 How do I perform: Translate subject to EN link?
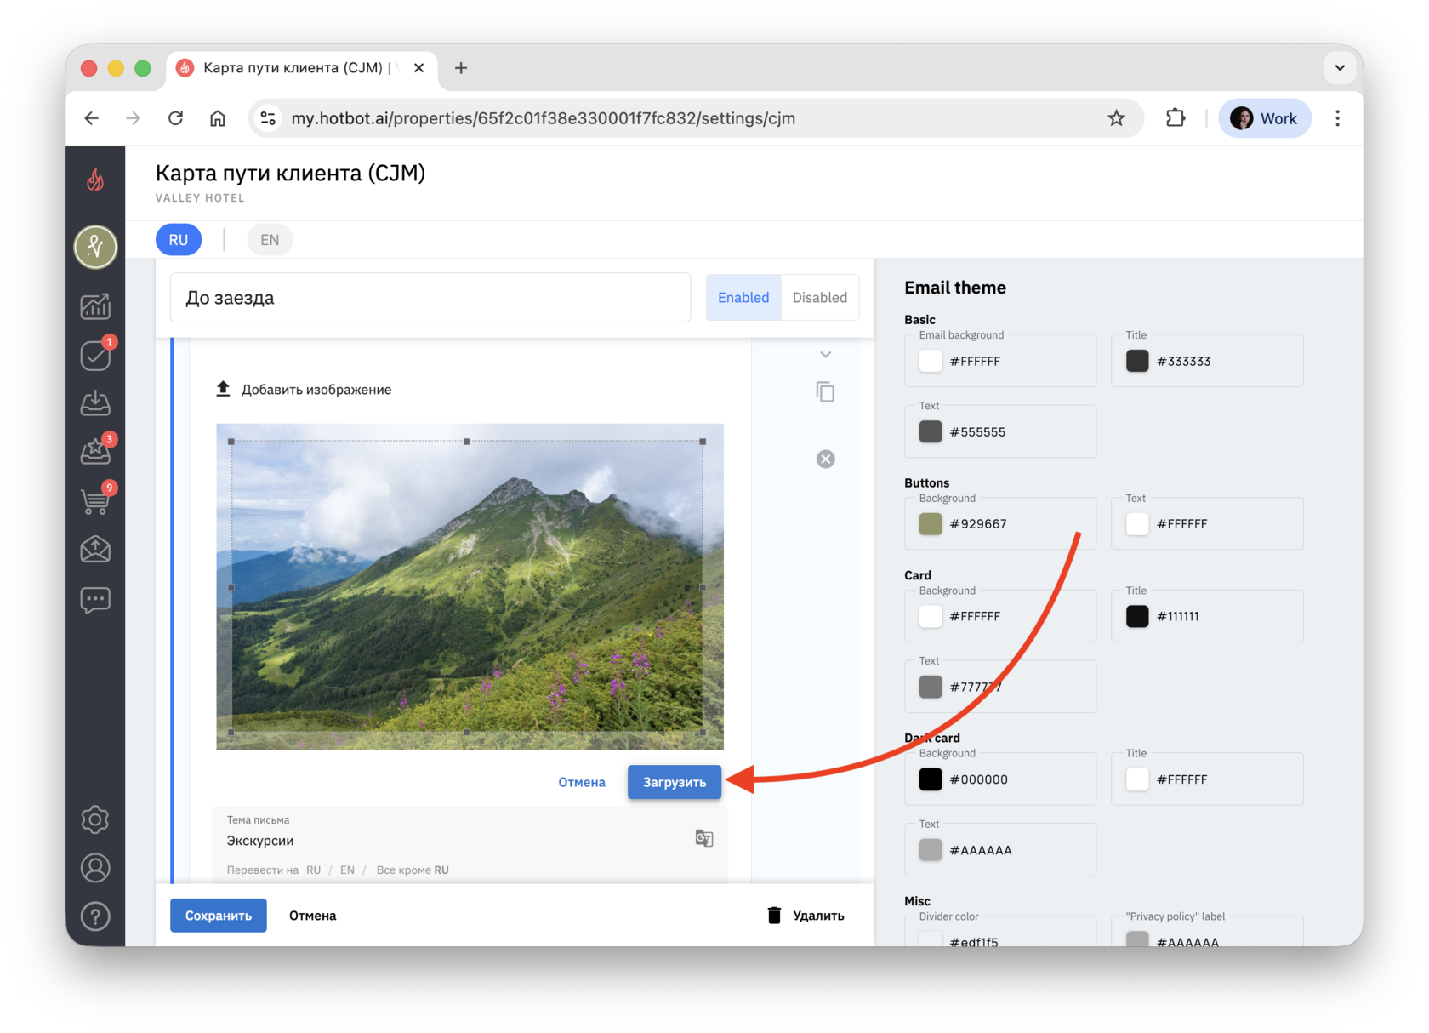347,870
